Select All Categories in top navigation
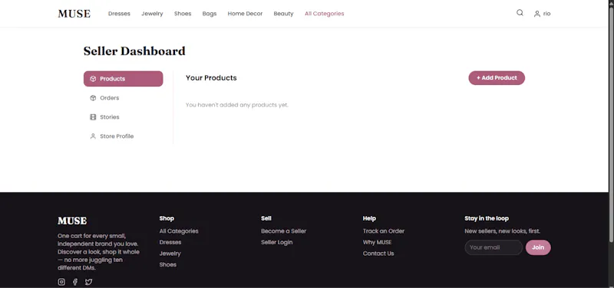This screenshot has width=614, height=288. pos(325,14)
